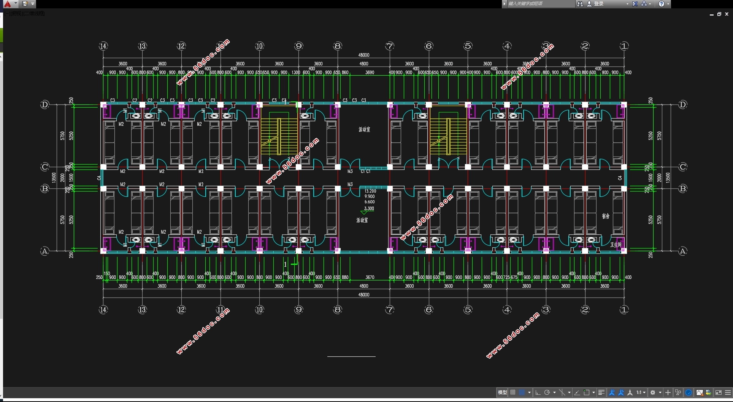The width and height of the screenshot is (733, 402).
Task: Click the 宿舍 room label
Action: 606,216
